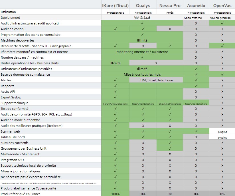Click the '0%' cell under Qualys
235x196 pixels.
[x=143, y=194]
